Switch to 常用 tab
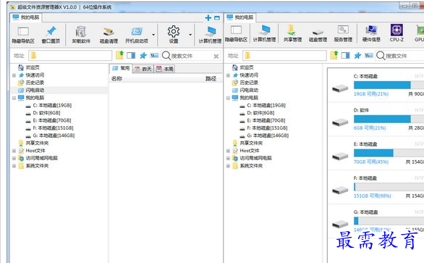This screenshot has height=263, width=424. point(121,69)
